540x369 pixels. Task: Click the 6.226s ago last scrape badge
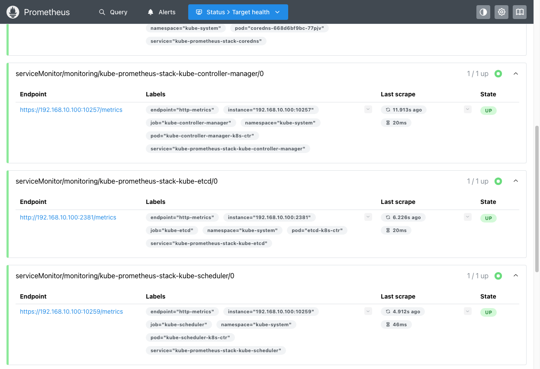click(x=403, y=217)
